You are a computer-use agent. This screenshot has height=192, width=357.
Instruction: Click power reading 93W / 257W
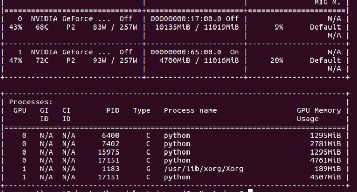[x=115, y=61]
